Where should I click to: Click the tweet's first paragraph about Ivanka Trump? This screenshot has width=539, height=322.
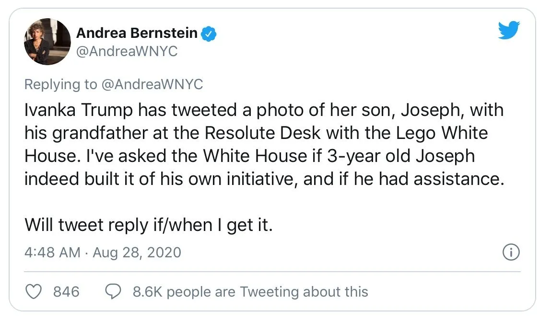coord(264,144)
